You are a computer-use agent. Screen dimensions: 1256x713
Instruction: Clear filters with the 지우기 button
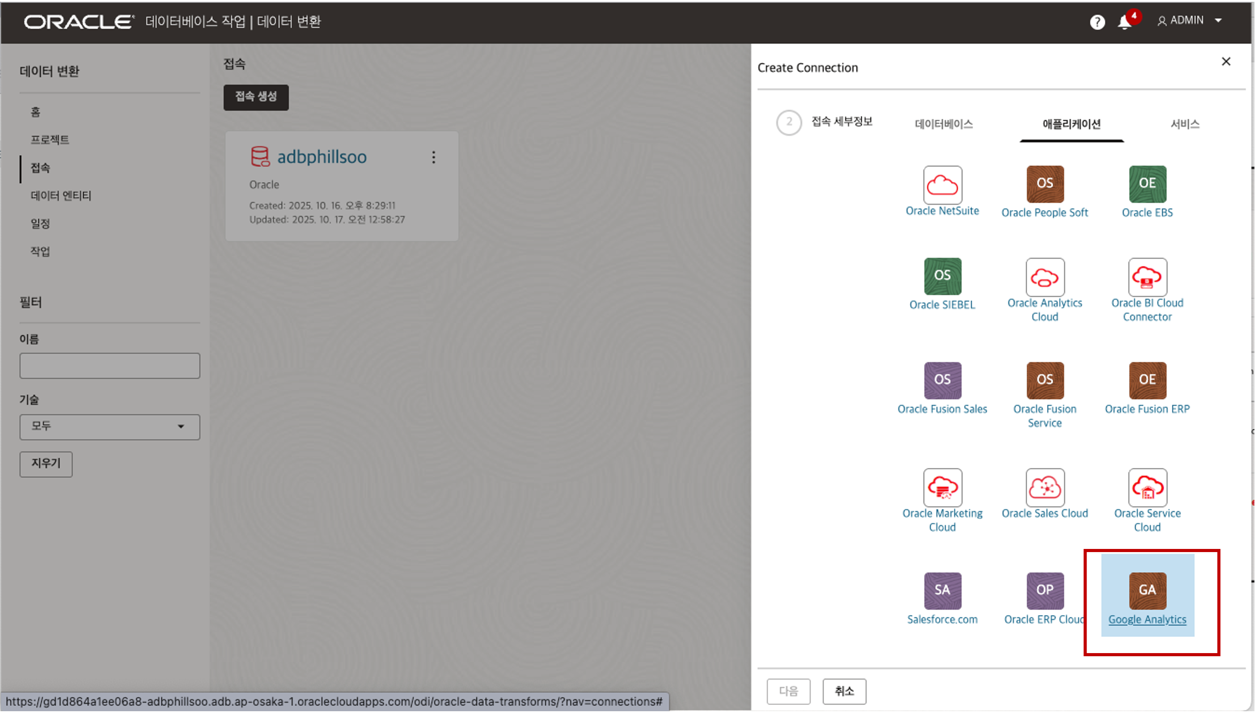pos(46,464)
